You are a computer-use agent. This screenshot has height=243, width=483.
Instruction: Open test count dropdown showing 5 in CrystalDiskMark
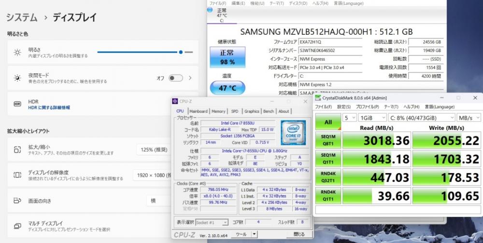[x=350, y=118]
